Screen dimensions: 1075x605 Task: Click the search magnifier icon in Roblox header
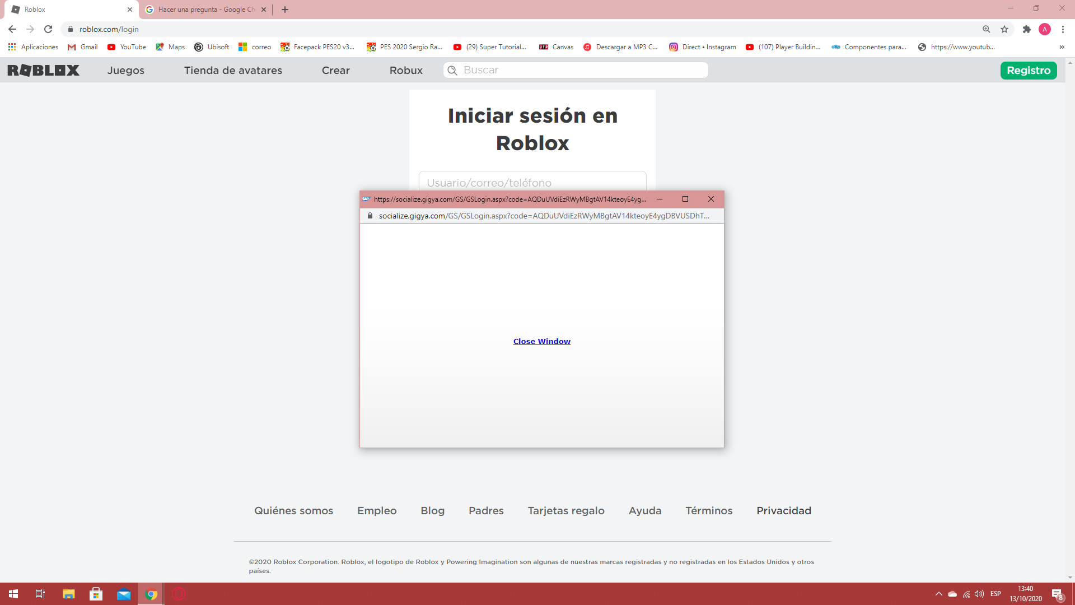coord(452,70)
